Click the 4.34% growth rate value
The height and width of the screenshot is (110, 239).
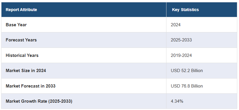pyautogui.click(x=177, y=101)
